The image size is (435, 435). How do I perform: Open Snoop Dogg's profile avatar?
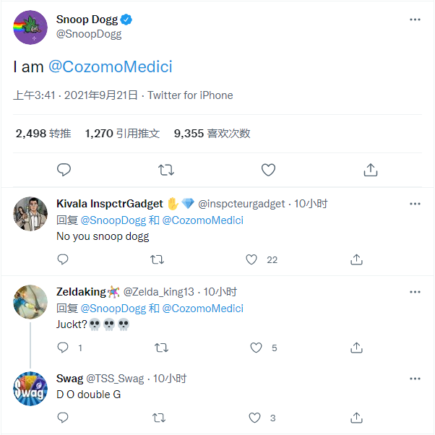(30, 27)
